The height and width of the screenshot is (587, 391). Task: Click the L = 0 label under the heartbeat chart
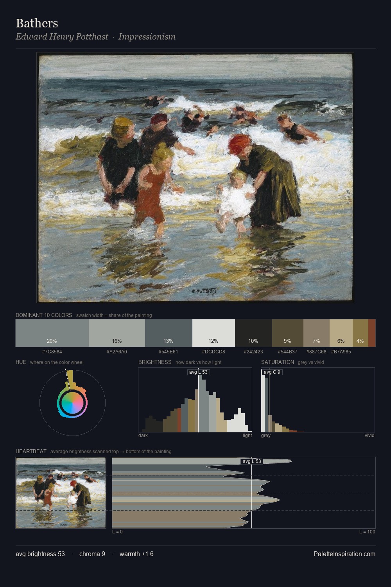(x=117, y=531)
